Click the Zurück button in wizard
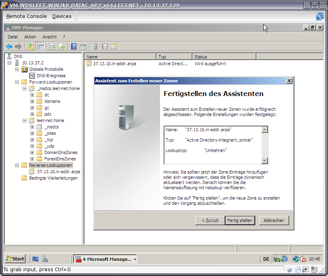Image resolution: width=328 pixels, height=276 pixels. coord(210,220)
